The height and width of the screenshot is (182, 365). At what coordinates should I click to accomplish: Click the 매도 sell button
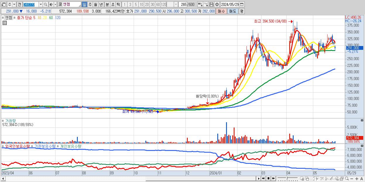[x=233, y=11]
